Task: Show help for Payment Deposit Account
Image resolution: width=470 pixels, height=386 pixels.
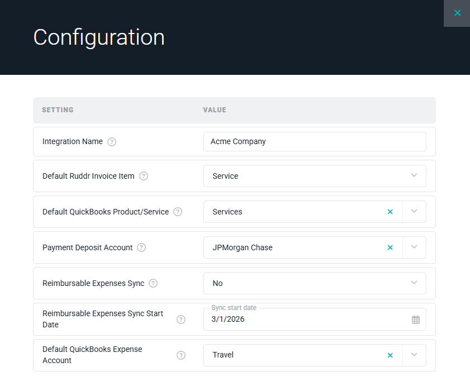Action: point(141,247)
